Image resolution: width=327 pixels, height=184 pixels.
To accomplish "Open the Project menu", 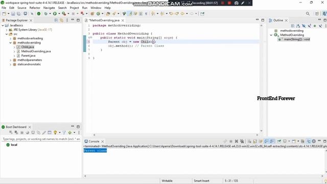I will pyautogui.click(x=74, y=8).
